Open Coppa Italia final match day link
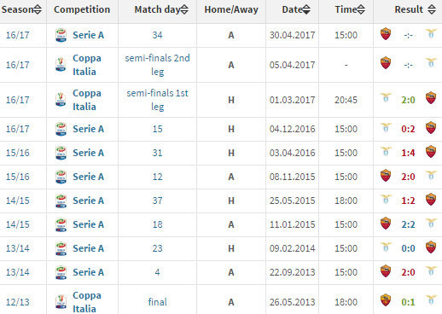The width and height of the screenshot is (442, 314). point(157,302)
